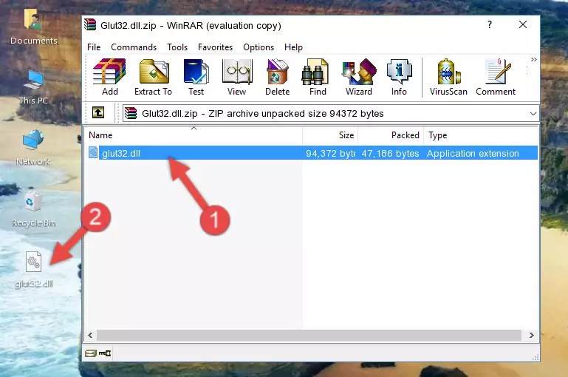
Task: Click the horizontal scrollbar track
Action: coord(309,336)
